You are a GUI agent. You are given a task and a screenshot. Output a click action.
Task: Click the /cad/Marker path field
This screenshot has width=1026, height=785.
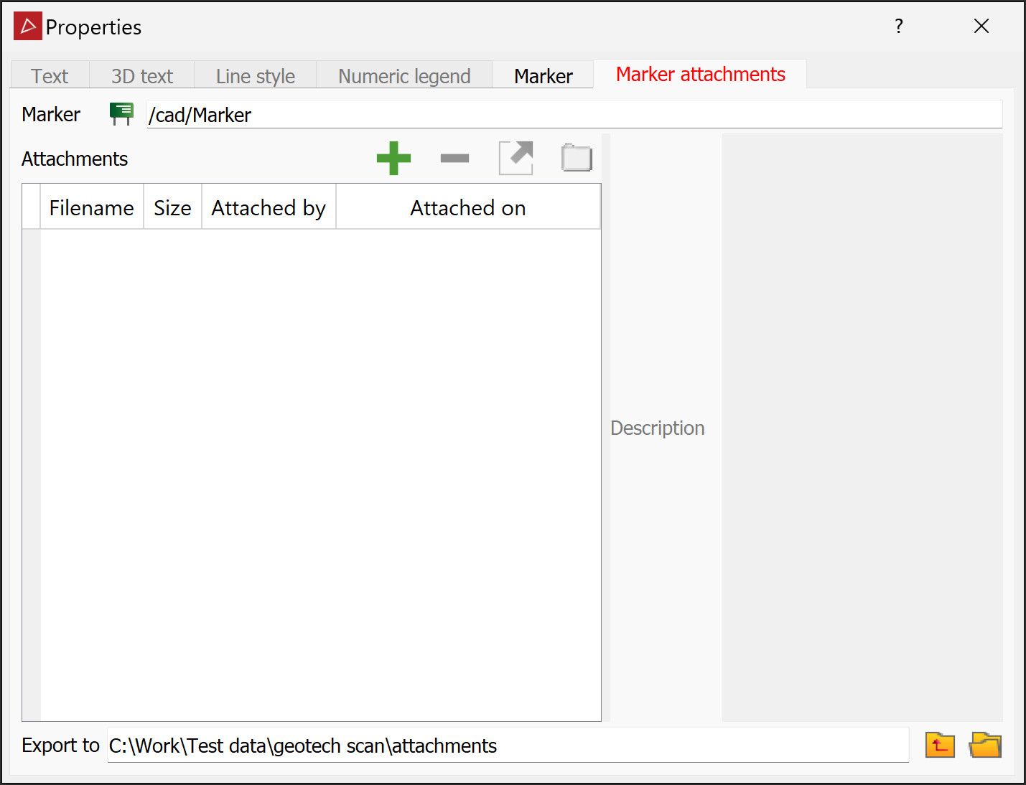pyautogui.click(x=574, y=114)
